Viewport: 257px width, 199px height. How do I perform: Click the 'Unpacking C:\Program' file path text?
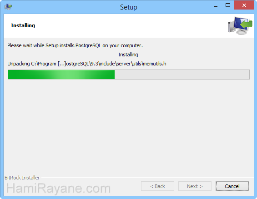pos(87,64)
